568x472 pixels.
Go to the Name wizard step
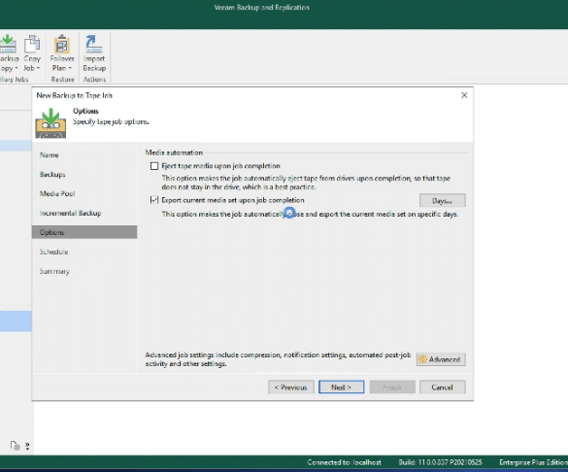[x=49, y=155]
